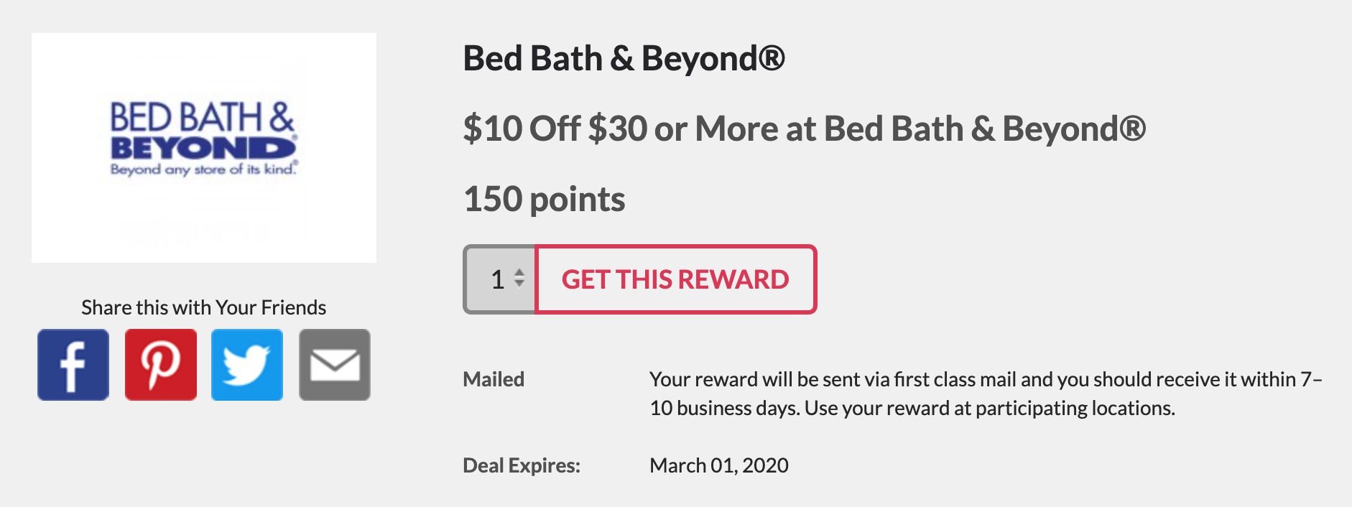Decrease the reward quantity with the down arrow

click(x=519, y=284)
